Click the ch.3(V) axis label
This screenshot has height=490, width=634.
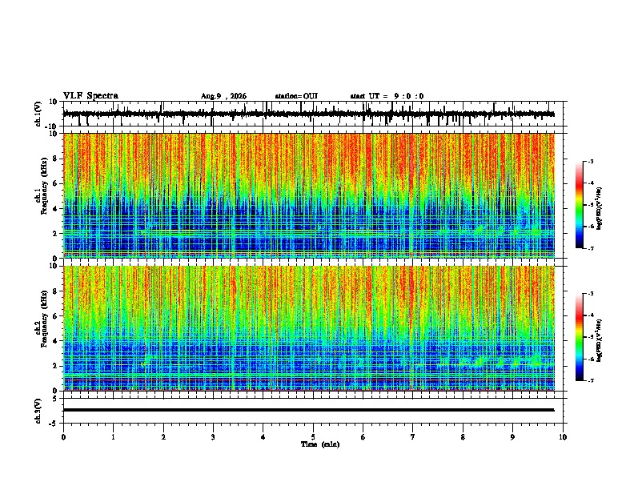[38, 411]
